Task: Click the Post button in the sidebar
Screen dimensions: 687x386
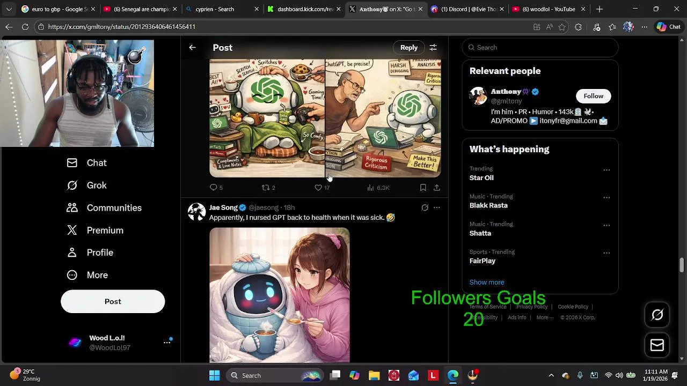Action: click(113, 301)
